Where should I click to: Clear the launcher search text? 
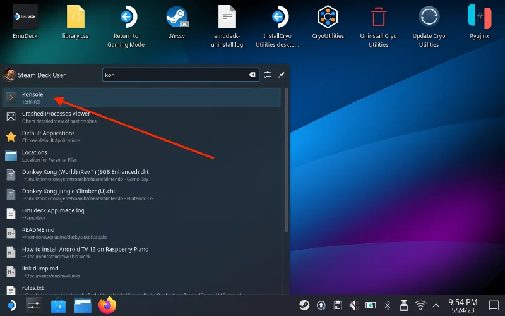[x=252, y=75]
